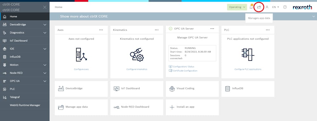Open the Manage app data folder icon in header
The image size is (317, 121).
pos(259,7)
